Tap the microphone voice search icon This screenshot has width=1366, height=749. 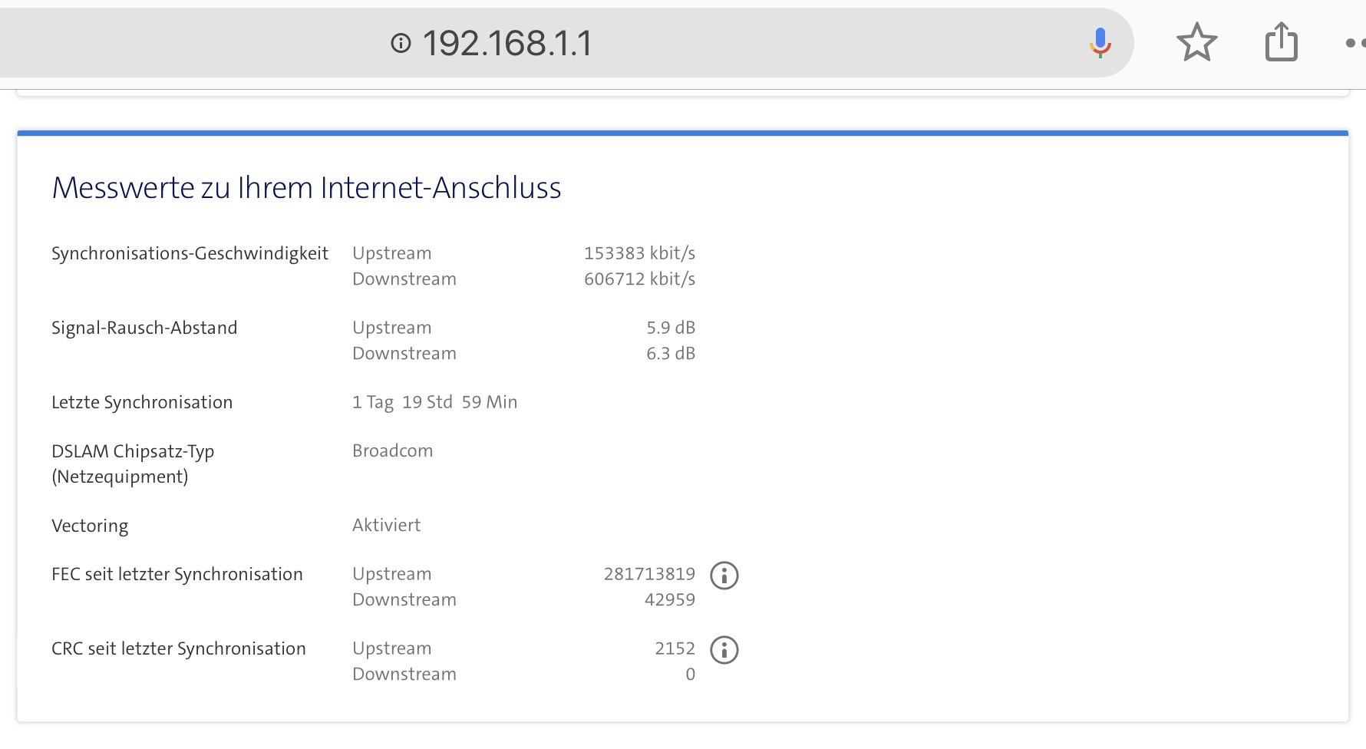click(x=1100, y=43)
